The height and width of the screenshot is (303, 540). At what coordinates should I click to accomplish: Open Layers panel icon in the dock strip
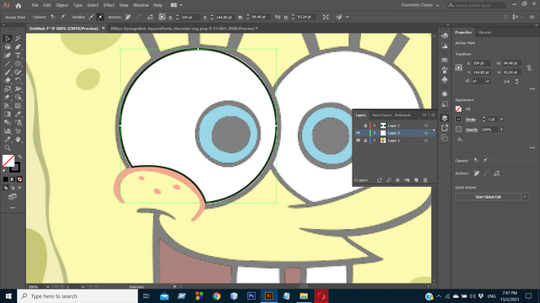pyautogui.click(x=445, y=118)
